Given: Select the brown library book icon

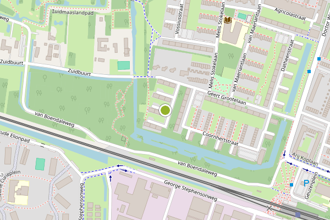Looking at the screenshot, I should point(228,20).
